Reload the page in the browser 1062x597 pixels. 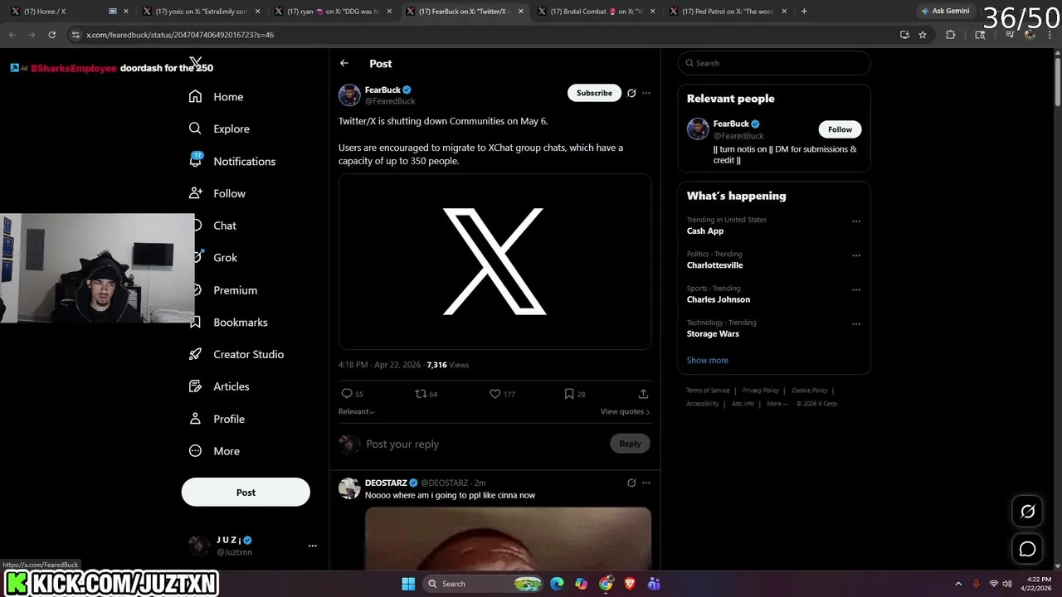pyautogui.click(x=51, y=35)
